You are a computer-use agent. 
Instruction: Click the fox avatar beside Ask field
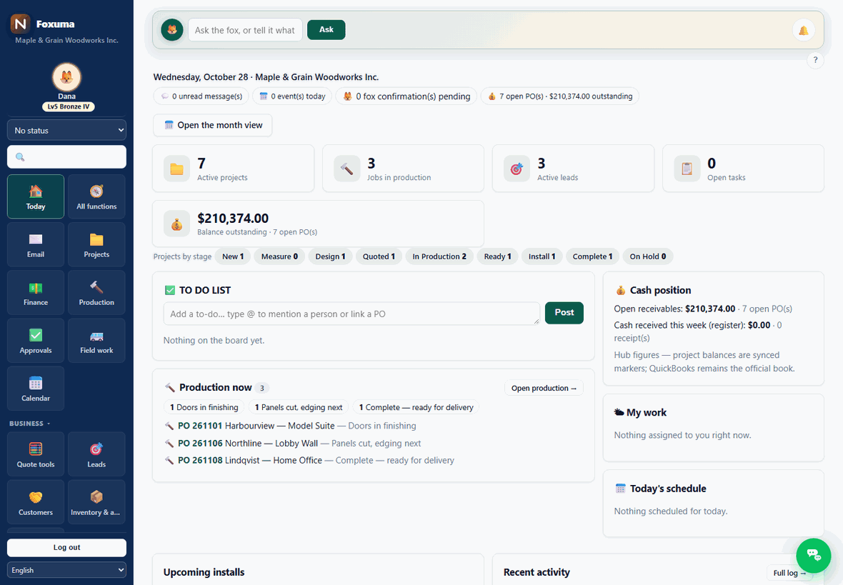(x=172, y=30)
